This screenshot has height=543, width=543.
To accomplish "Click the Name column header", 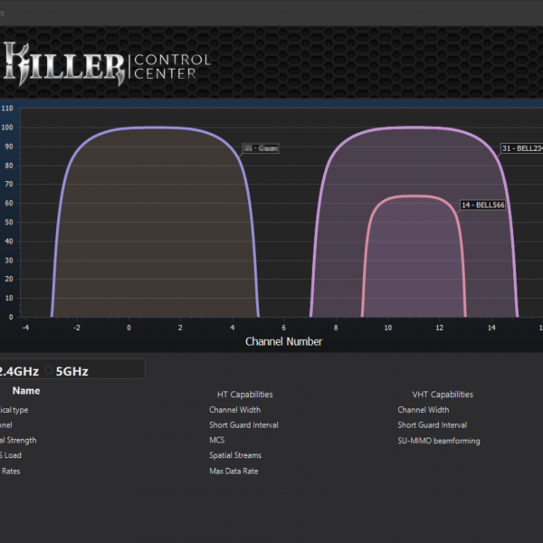I will [x=26, y=391].
